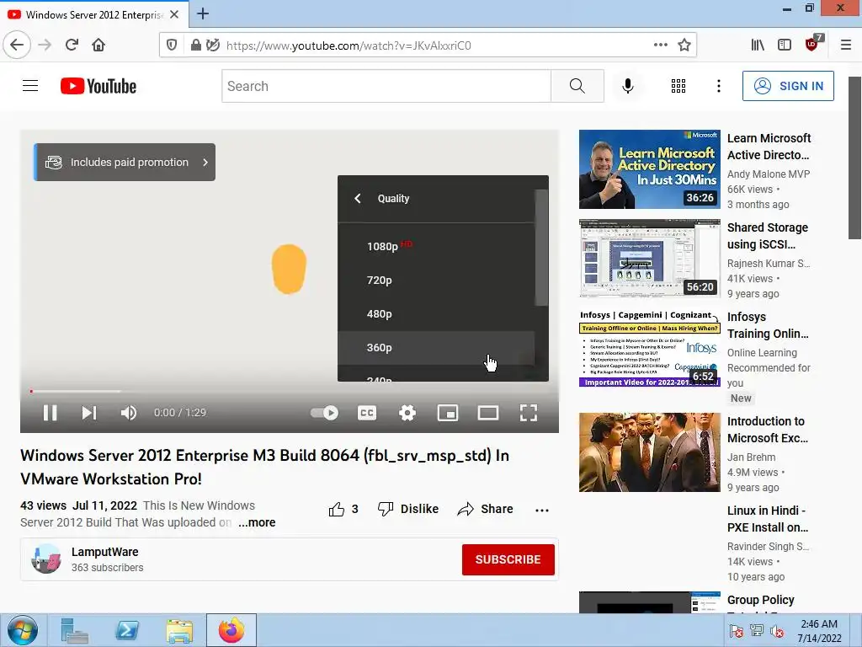The height and width of the screenshot is (647, 862).
Task: Select 1080p HD quality
Action: click(x=436, y=246)
